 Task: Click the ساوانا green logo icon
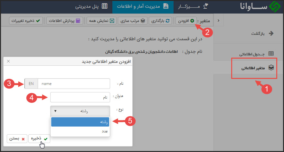(x=274, y=7)
